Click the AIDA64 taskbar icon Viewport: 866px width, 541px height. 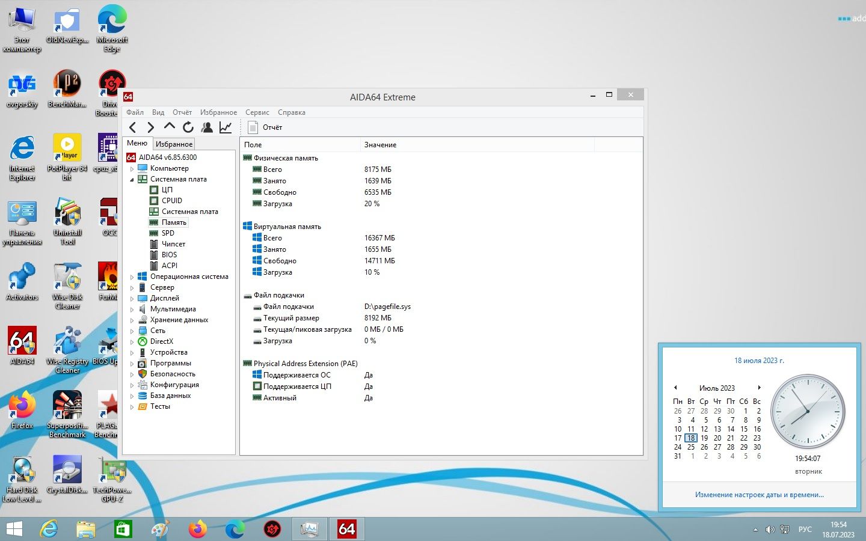[346, 529]
